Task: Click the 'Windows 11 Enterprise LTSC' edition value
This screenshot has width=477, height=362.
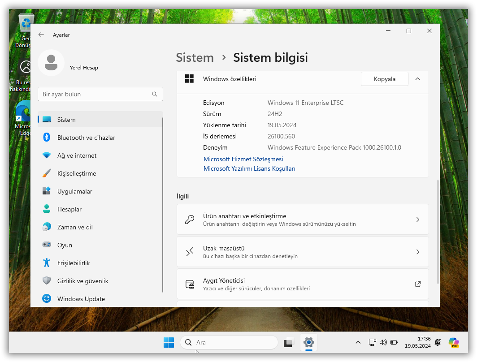Action: [x=305, y=103]
